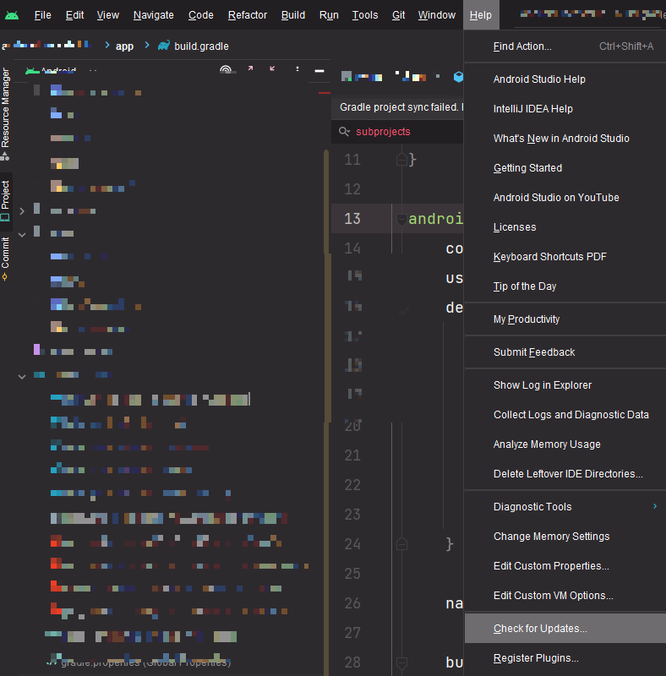Click the fold marker on line 28
The image size is (666, 676).
[x=401, y=662]
